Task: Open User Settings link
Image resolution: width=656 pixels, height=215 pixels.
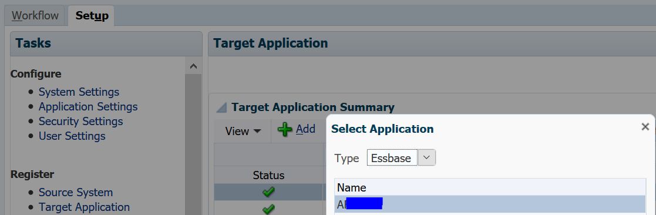Action: point(72,136)
